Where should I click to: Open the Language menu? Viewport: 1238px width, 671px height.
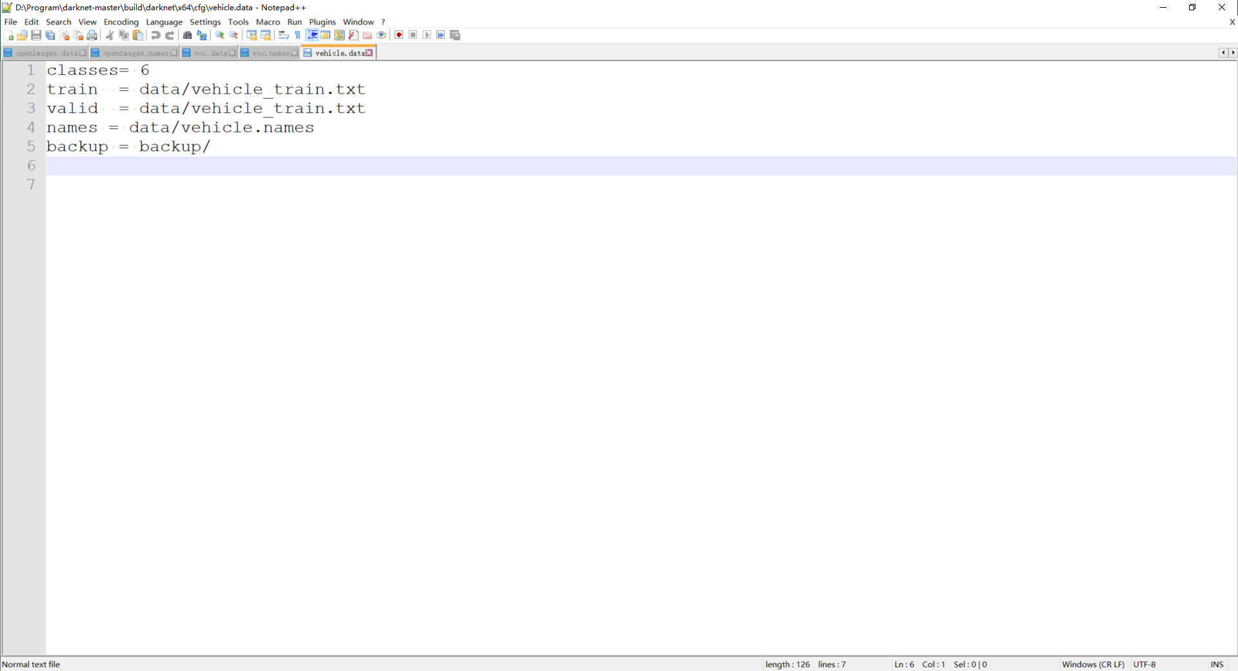(164, 21)
